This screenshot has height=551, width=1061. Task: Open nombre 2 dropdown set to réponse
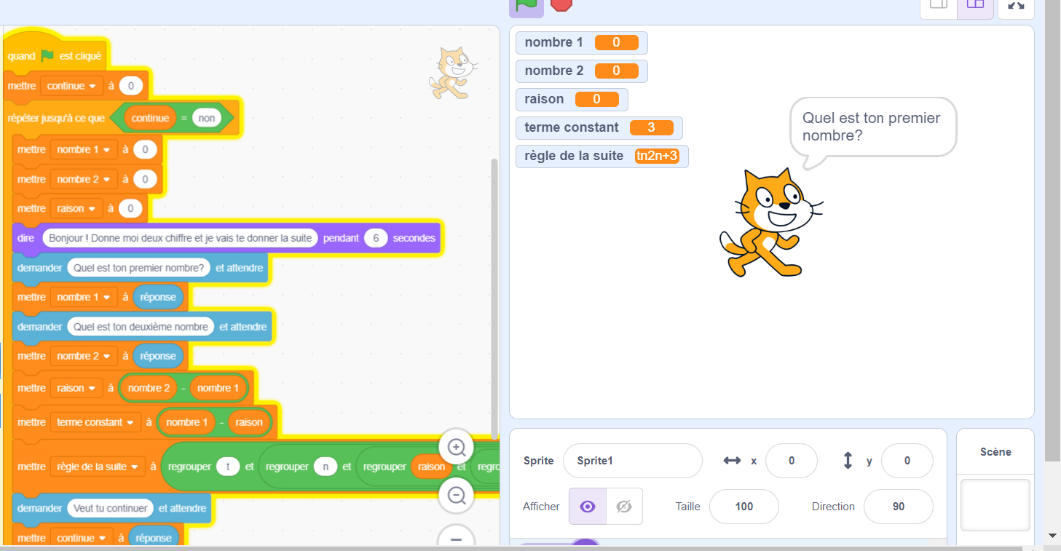83,356
